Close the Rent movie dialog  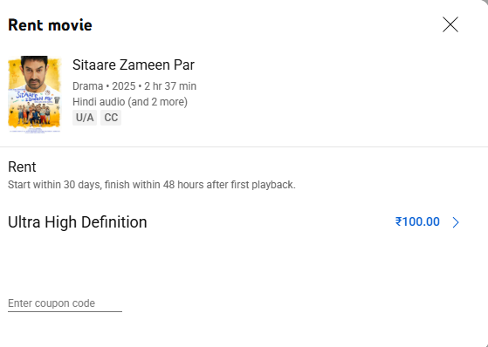[450, 24]
